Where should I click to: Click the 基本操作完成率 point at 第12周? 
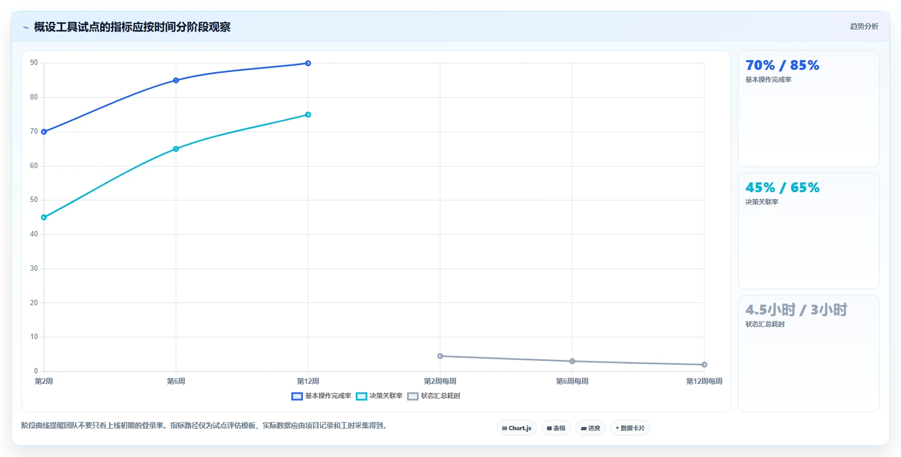[308, 63]
